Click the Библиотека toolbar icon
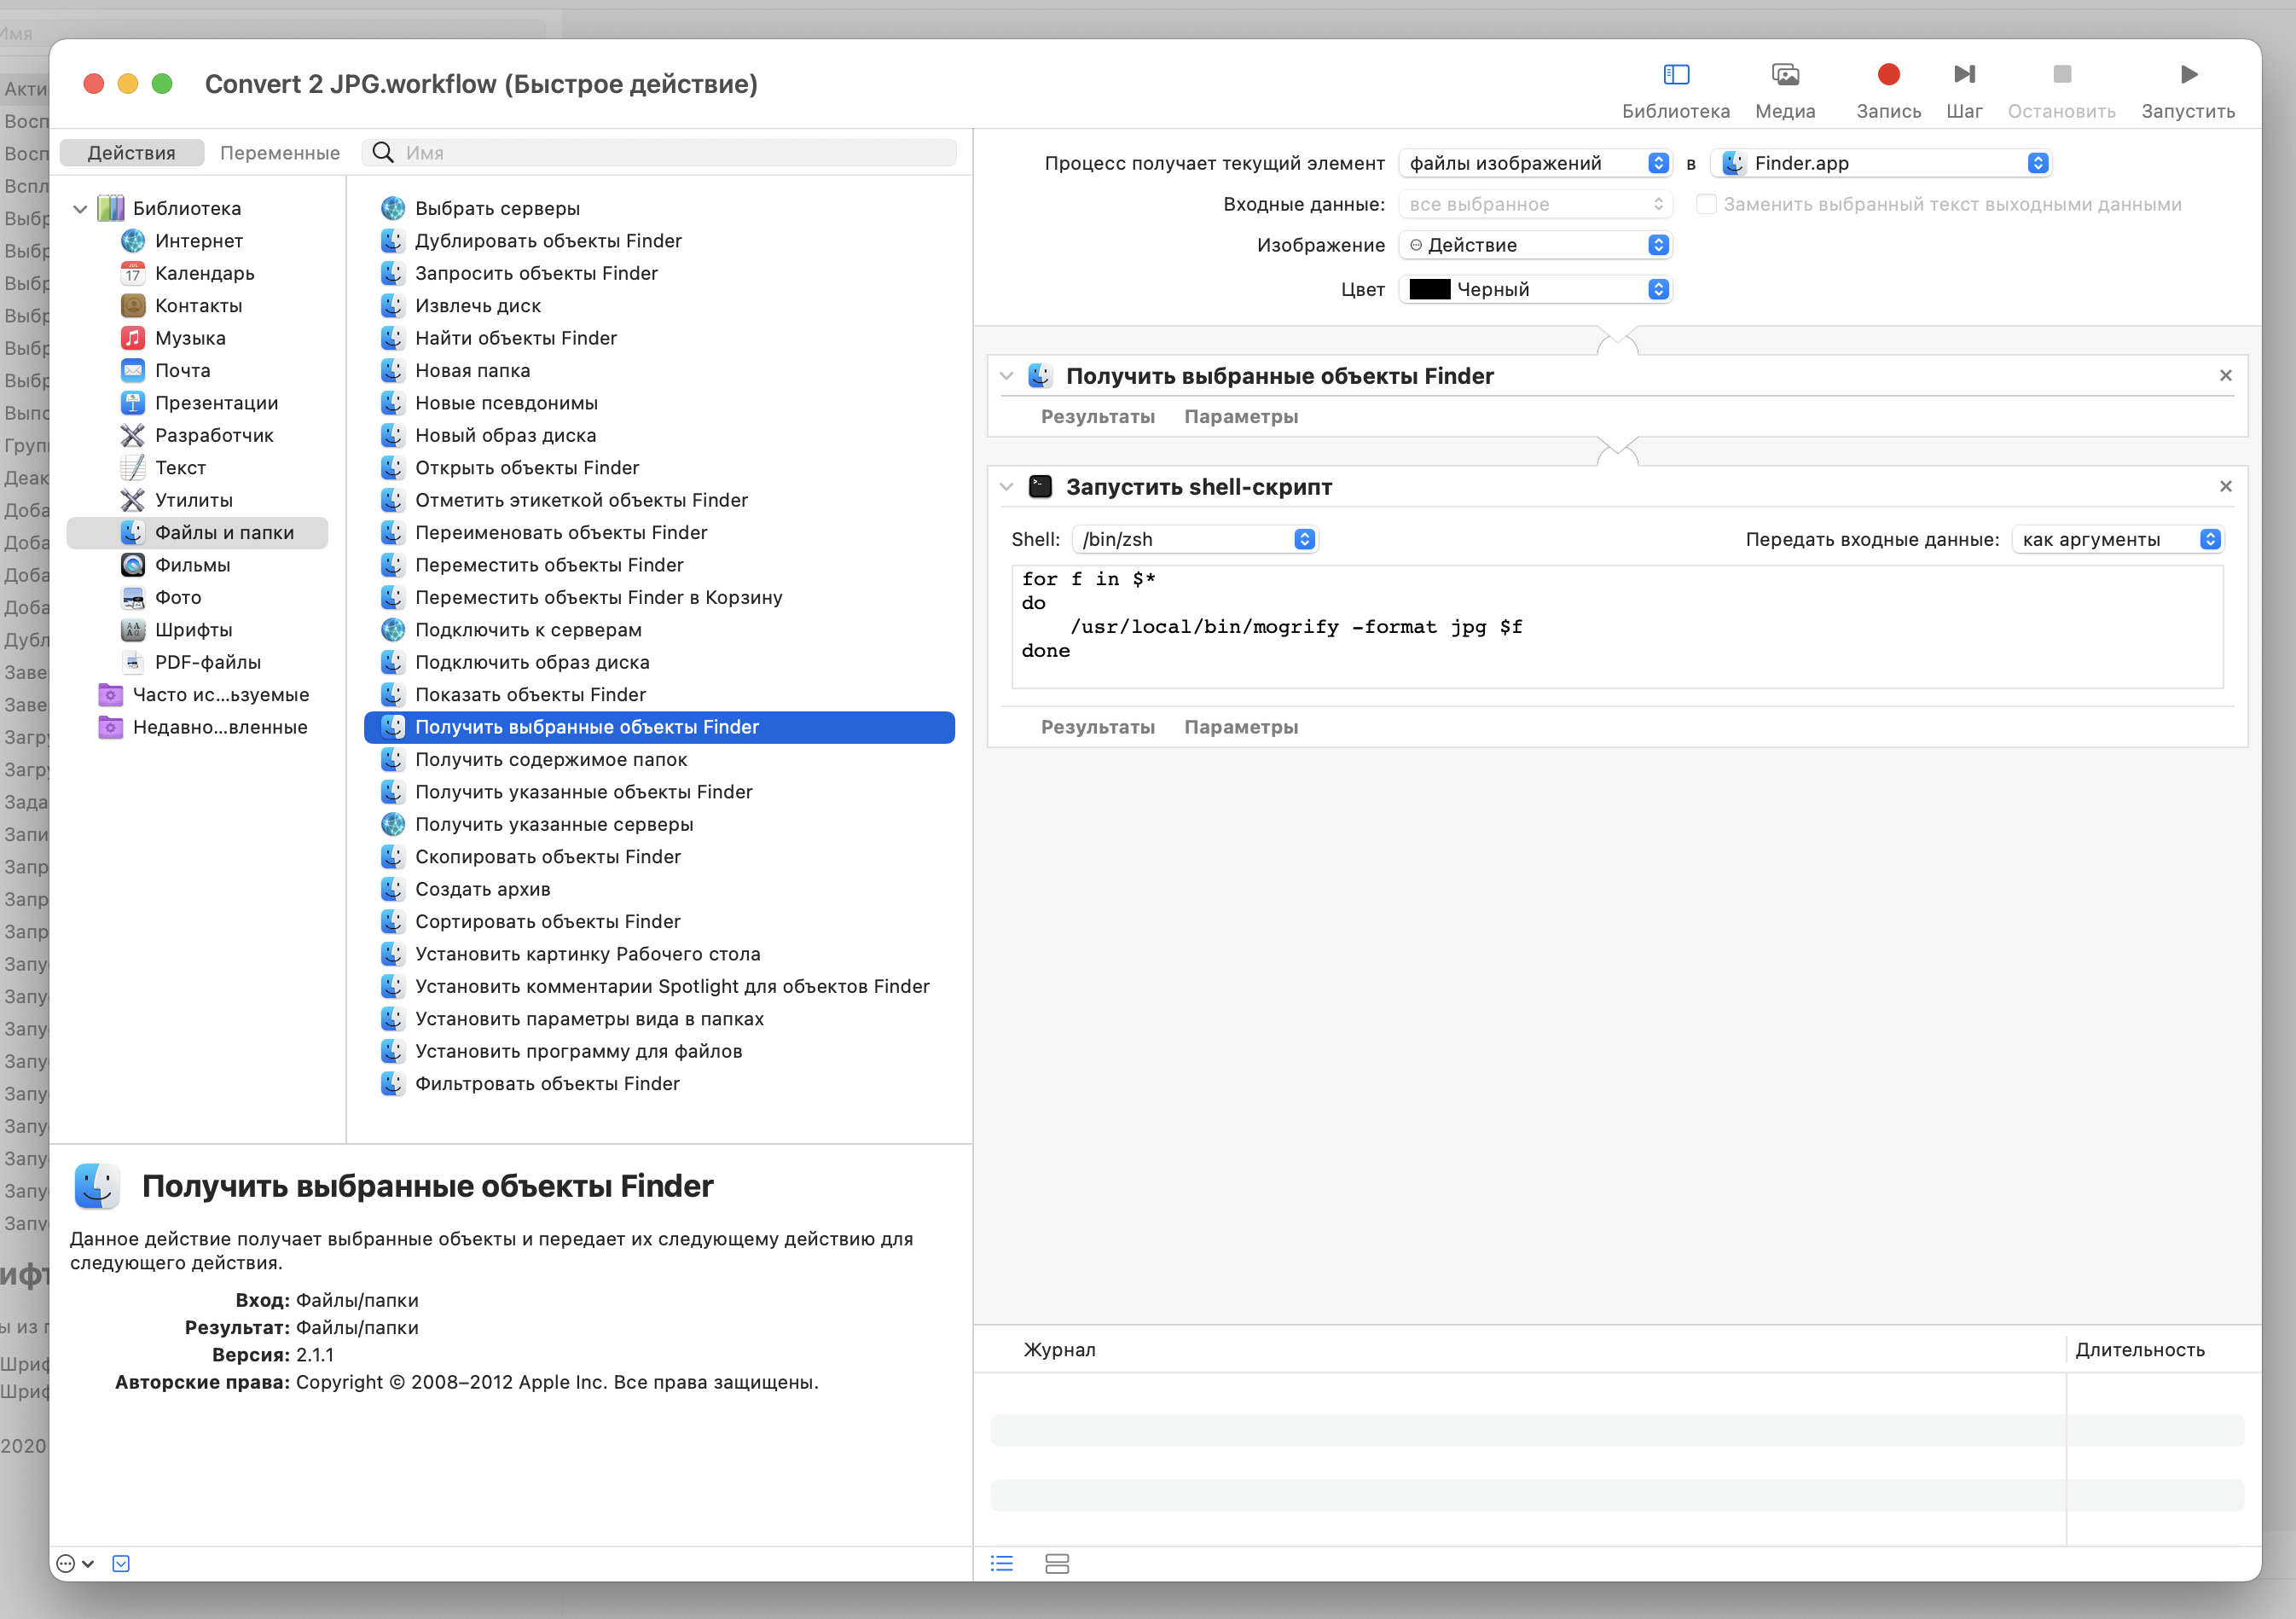2296x1619 pixels. pyautogui.click(x=1675, y=75)
